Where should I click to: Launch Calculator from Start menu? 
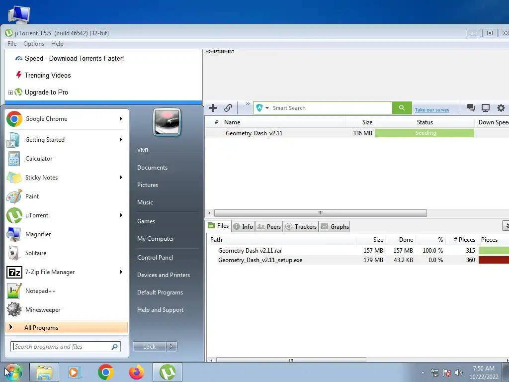(x=66, y=159)
